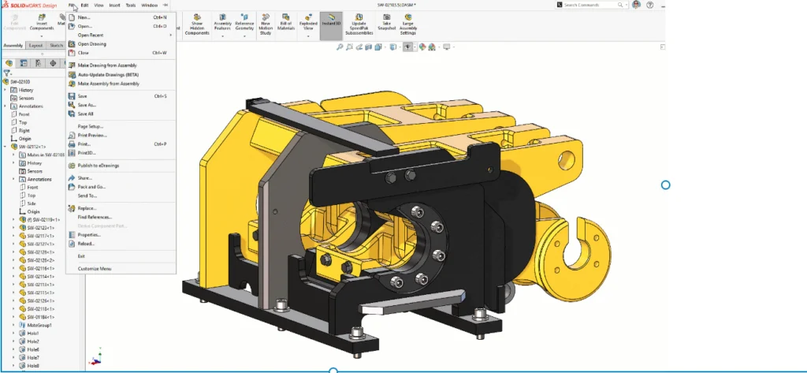
Task: Collapse the SW-02112<1> tree node
Action: (x=6, y=147)
